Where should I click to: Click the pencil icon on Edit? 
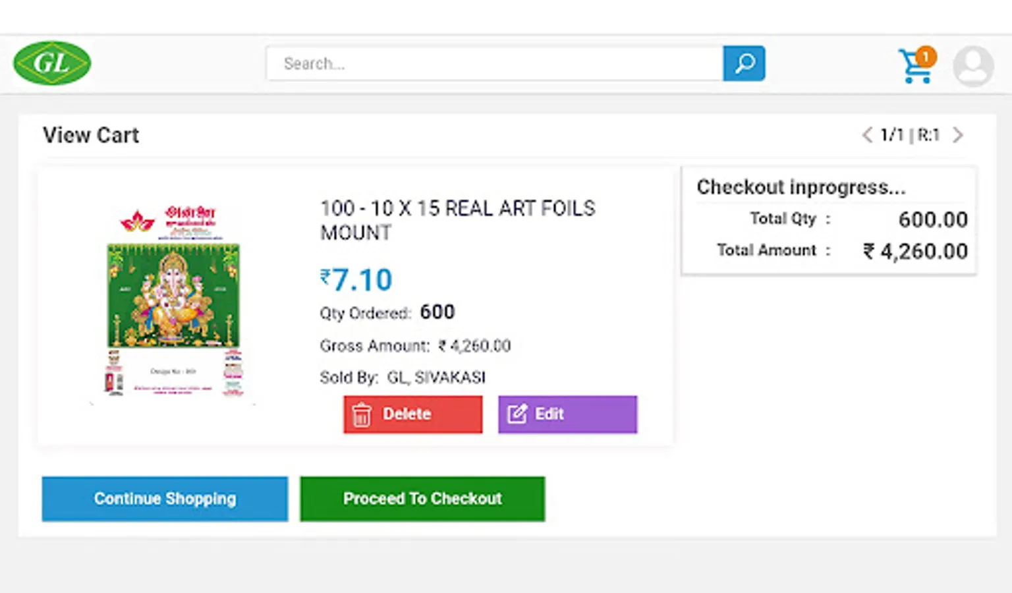pos(517,414)
